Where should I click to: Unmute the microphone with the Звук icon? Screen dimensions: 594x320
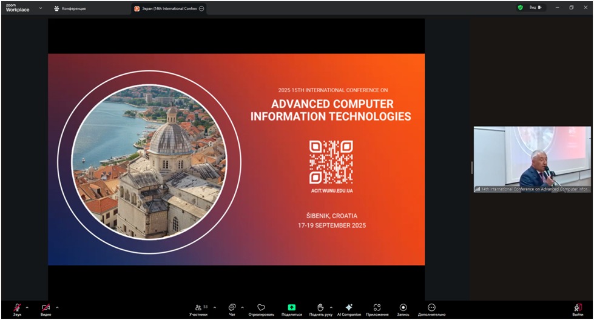coord(17,307)
